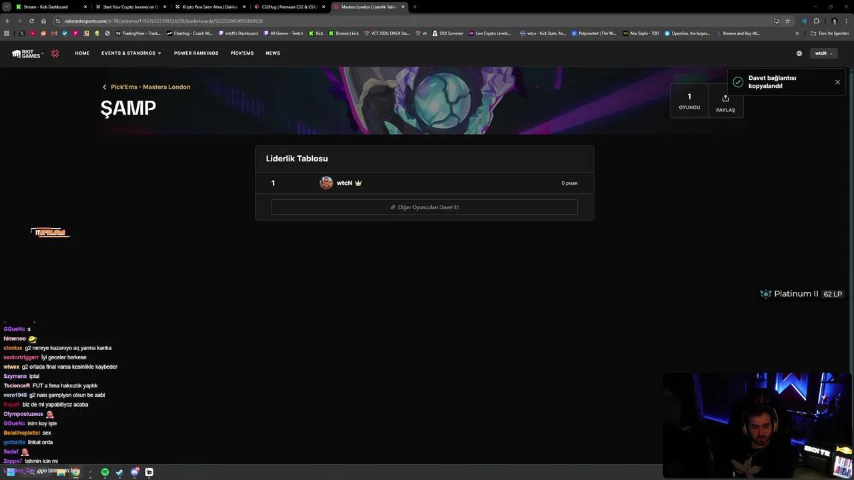Close the CS2Hug tab
Viewport: 854px width, 480px height.
pyautogui.click(x=324, y=7)
